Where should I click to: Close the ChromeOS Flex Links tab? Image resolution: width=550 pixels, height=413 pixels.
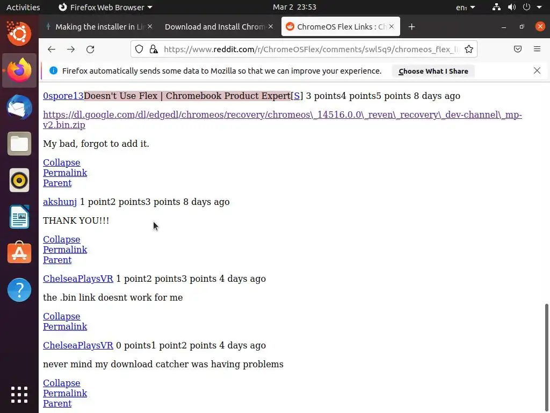coord(392,26)
